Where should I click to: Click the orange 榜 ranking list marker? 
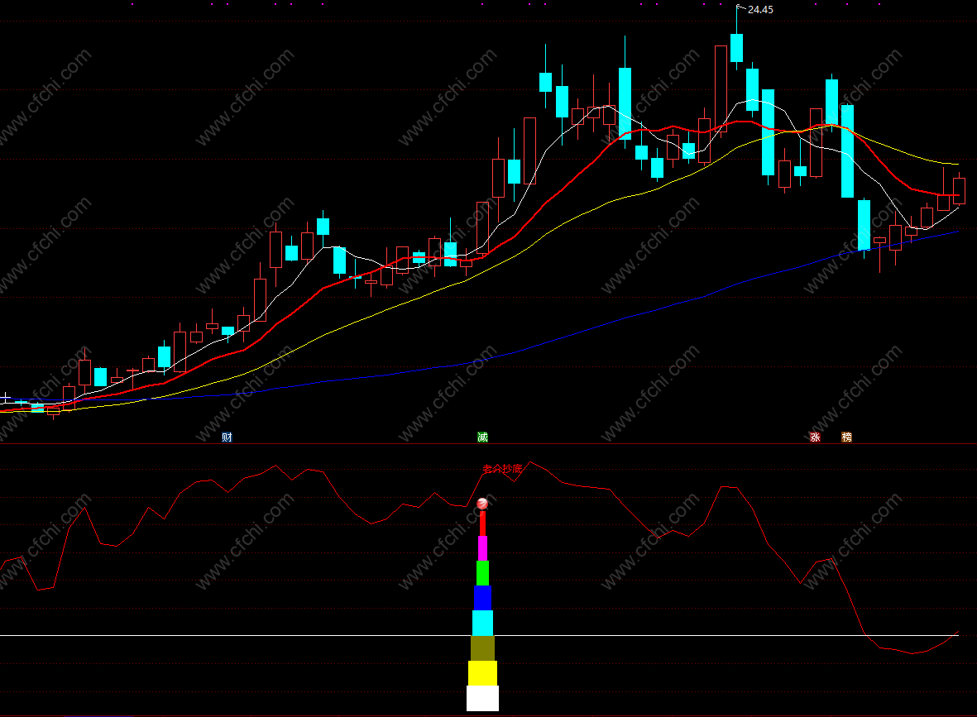click(x=846, y=437)
